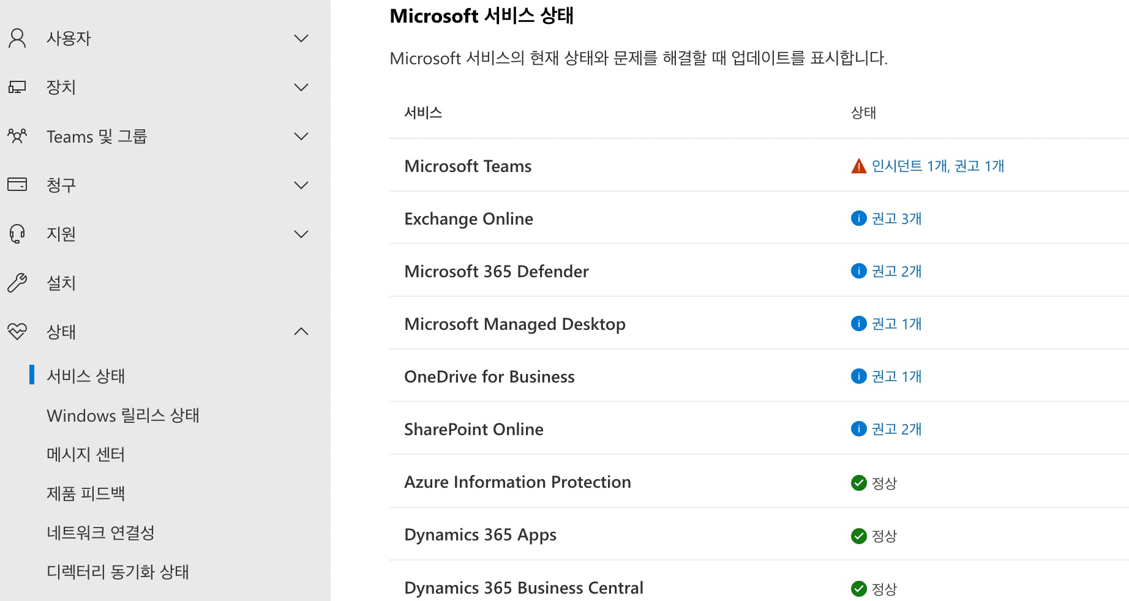Open the 인시던트 1개, 권고 1개 link

tap(937, 166)
